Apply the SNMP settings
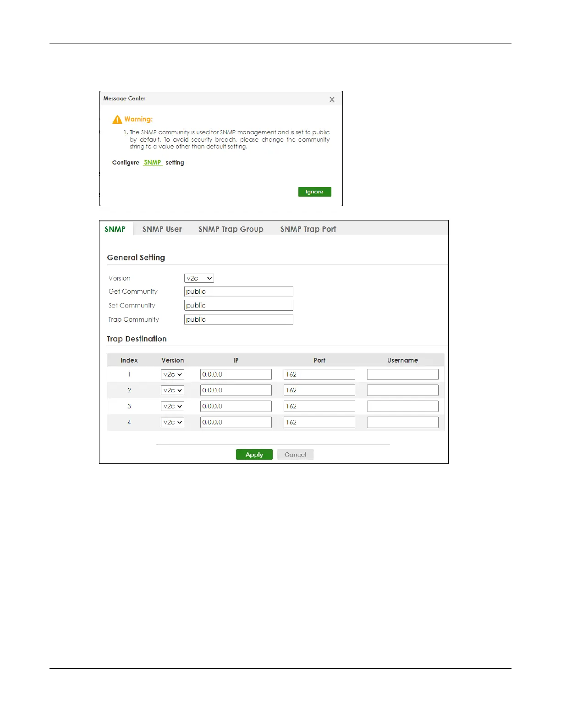Image resolution: width=561 pixels, height=726 pixels. [254, 455]
